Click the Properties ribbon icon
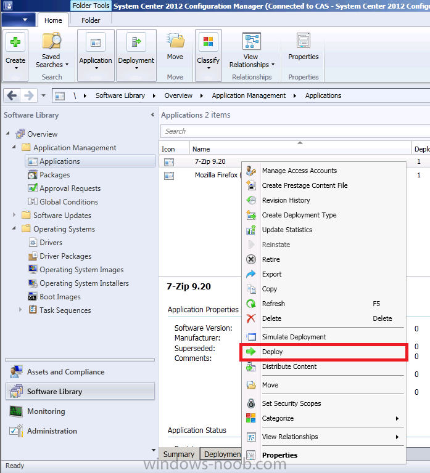This screenshot has height=473, width=430. 304,41
